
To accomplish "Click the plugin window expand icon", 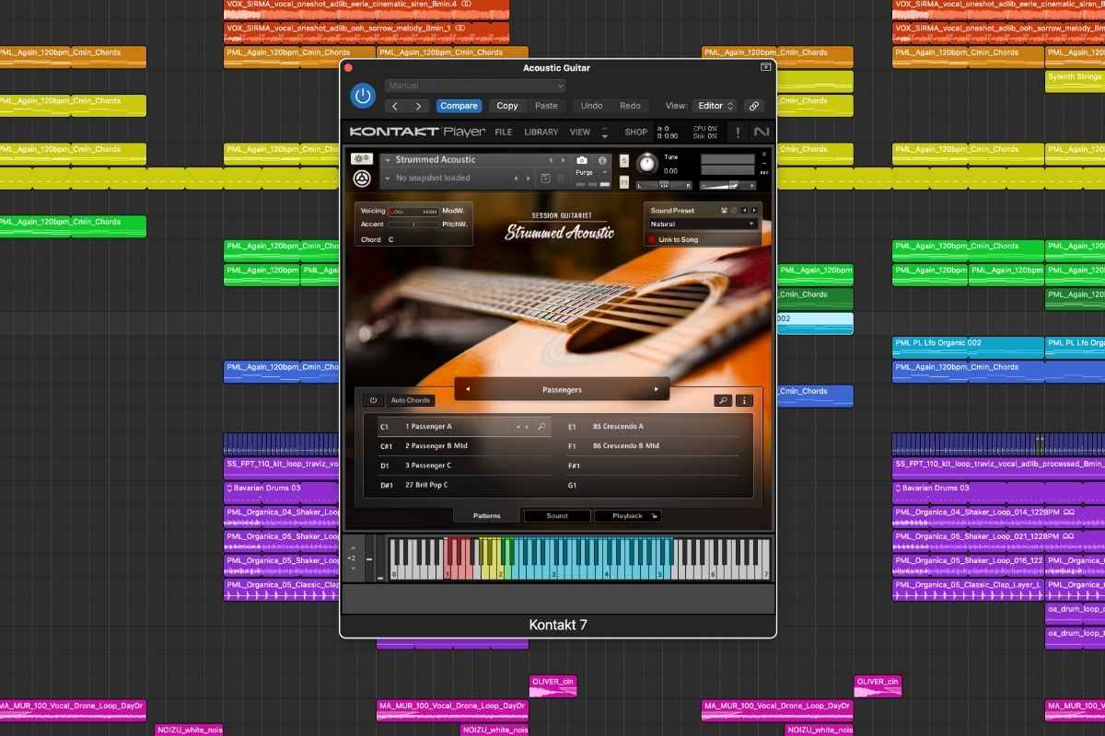I will point(765,67).
